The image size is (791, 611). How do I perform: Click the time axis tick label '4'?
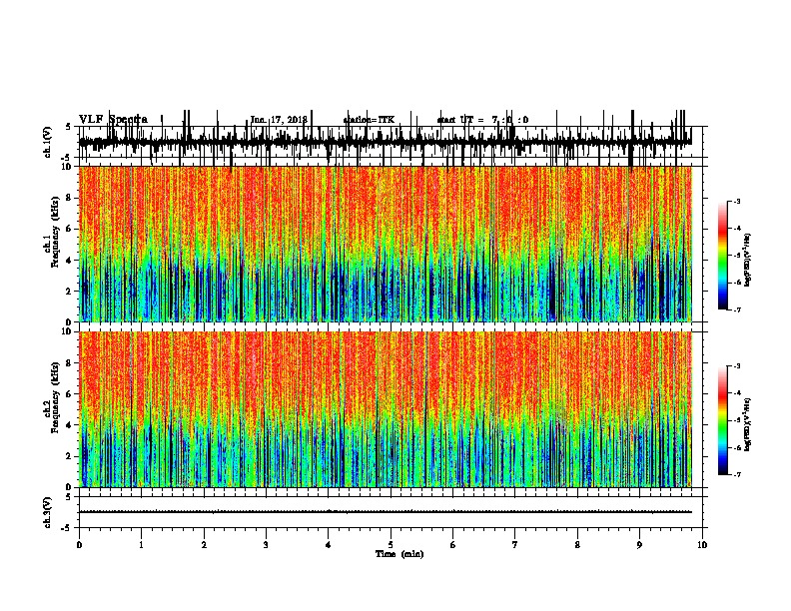point(329,545)
